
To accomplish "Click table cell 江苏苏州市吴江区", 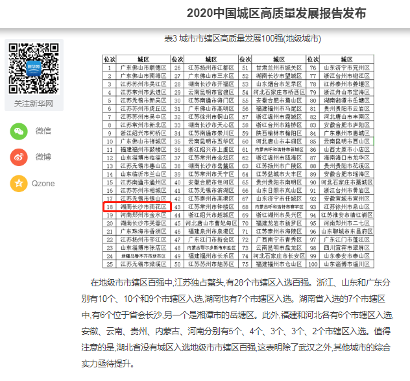I will (143, 84).
